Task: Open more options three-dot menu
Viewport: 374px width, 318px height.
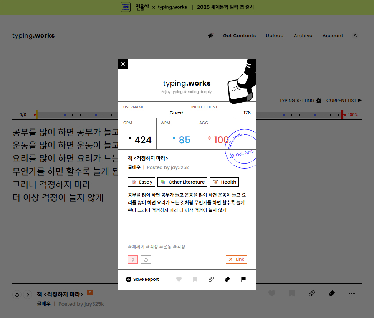Action: (351, 293)
